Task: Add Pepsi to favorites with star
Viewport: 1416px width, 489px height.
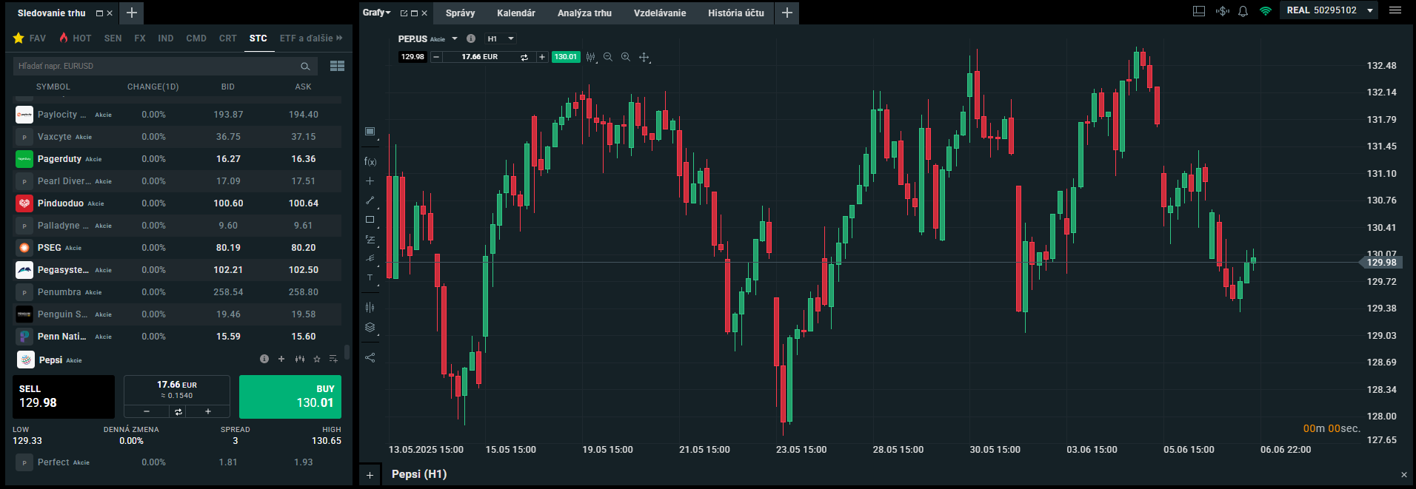Action: [317, 359]
